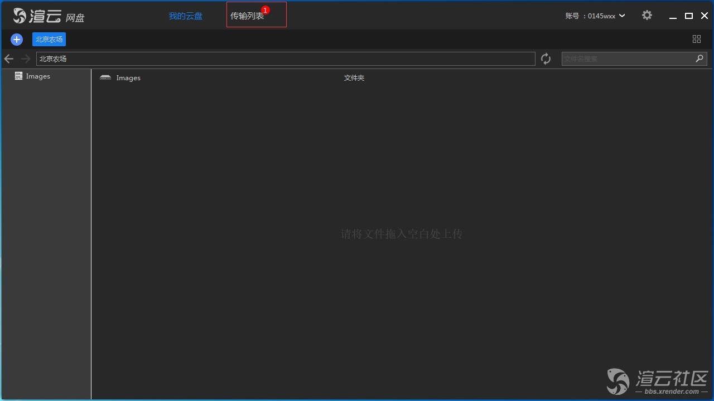Select the Images folder name in list
Image resolution: width=714 pixels, height=401 pixels.
coord(128,78)
